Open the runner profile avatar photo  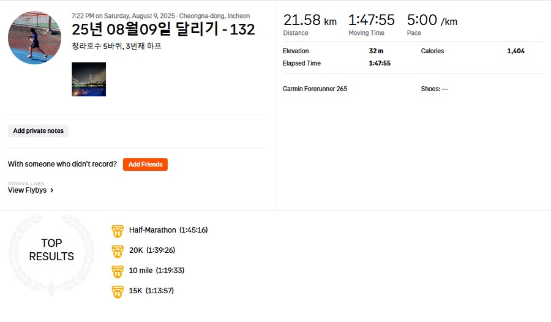click(34, 37)
